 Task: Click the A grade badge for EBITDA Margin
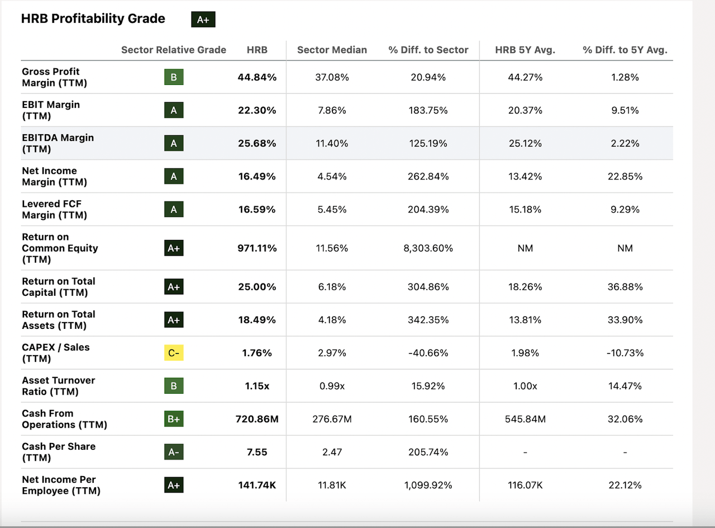coord(174,143)
